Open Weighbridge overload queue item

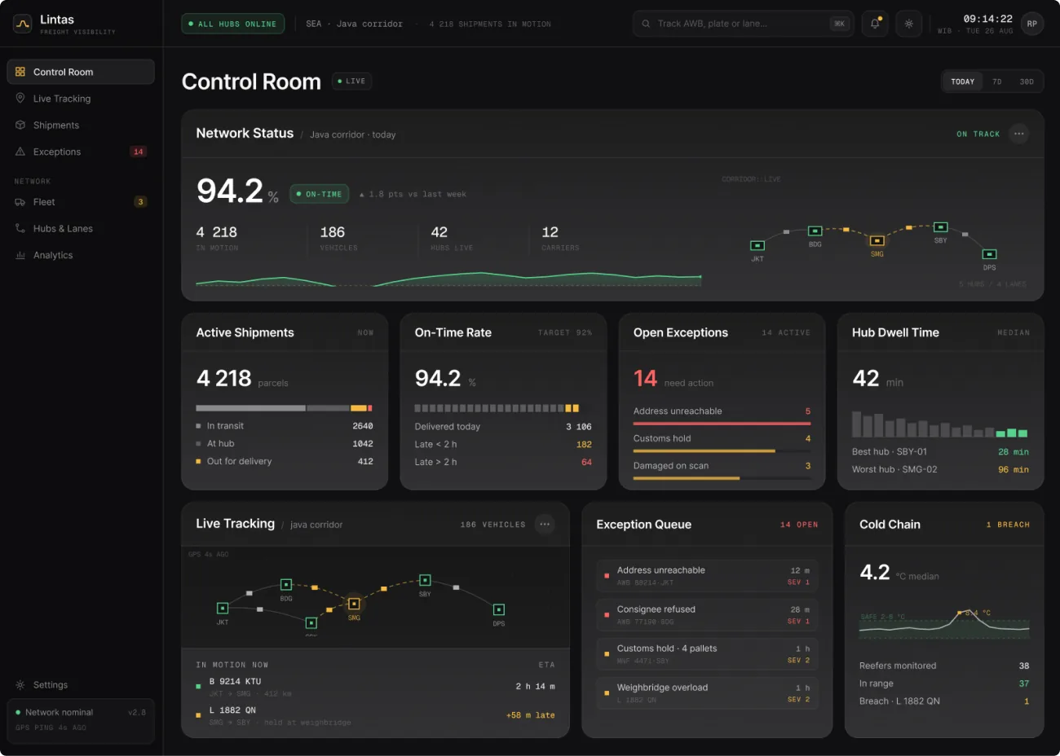[707, 693]
